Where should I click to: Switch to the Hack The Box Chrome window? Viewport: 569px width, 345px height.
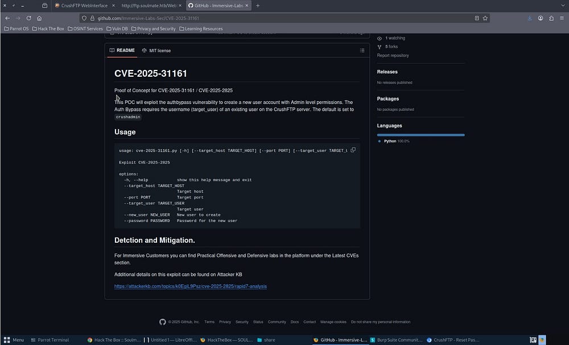114,340
